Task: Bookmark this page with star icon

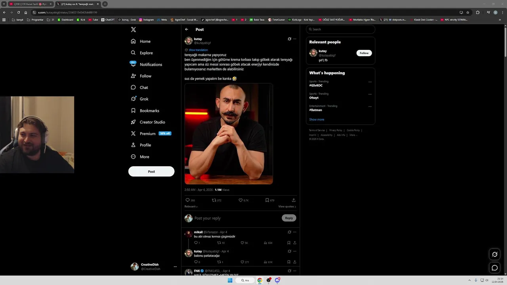Action: pyautogui.click(x=468, y=12)
